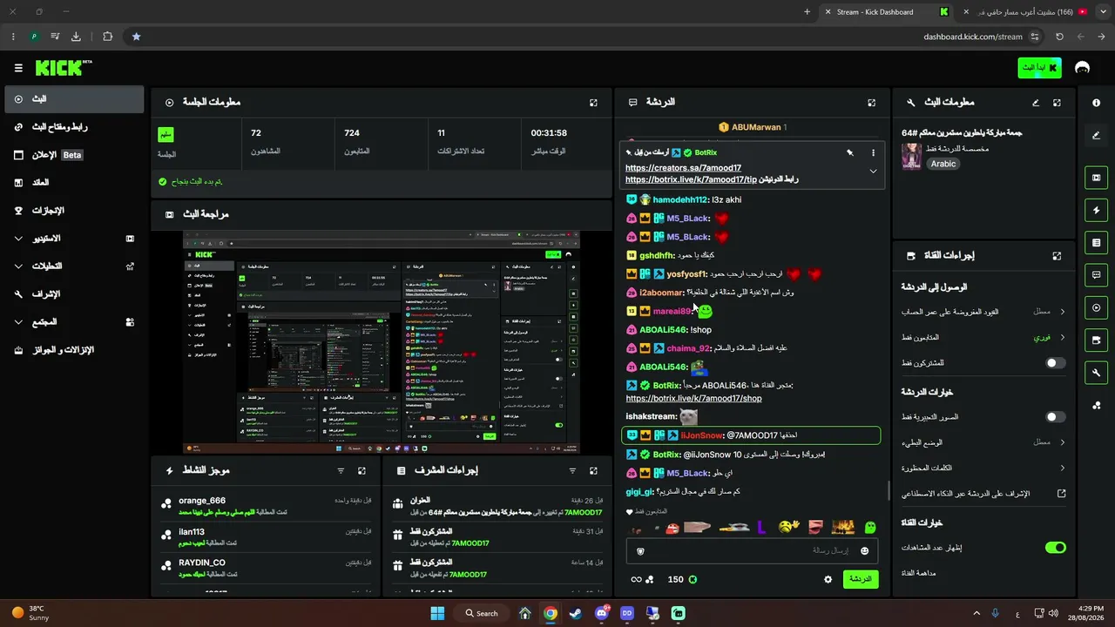Open the user profile avatar menu
1115x627 pixels.
pos(1083,68)
